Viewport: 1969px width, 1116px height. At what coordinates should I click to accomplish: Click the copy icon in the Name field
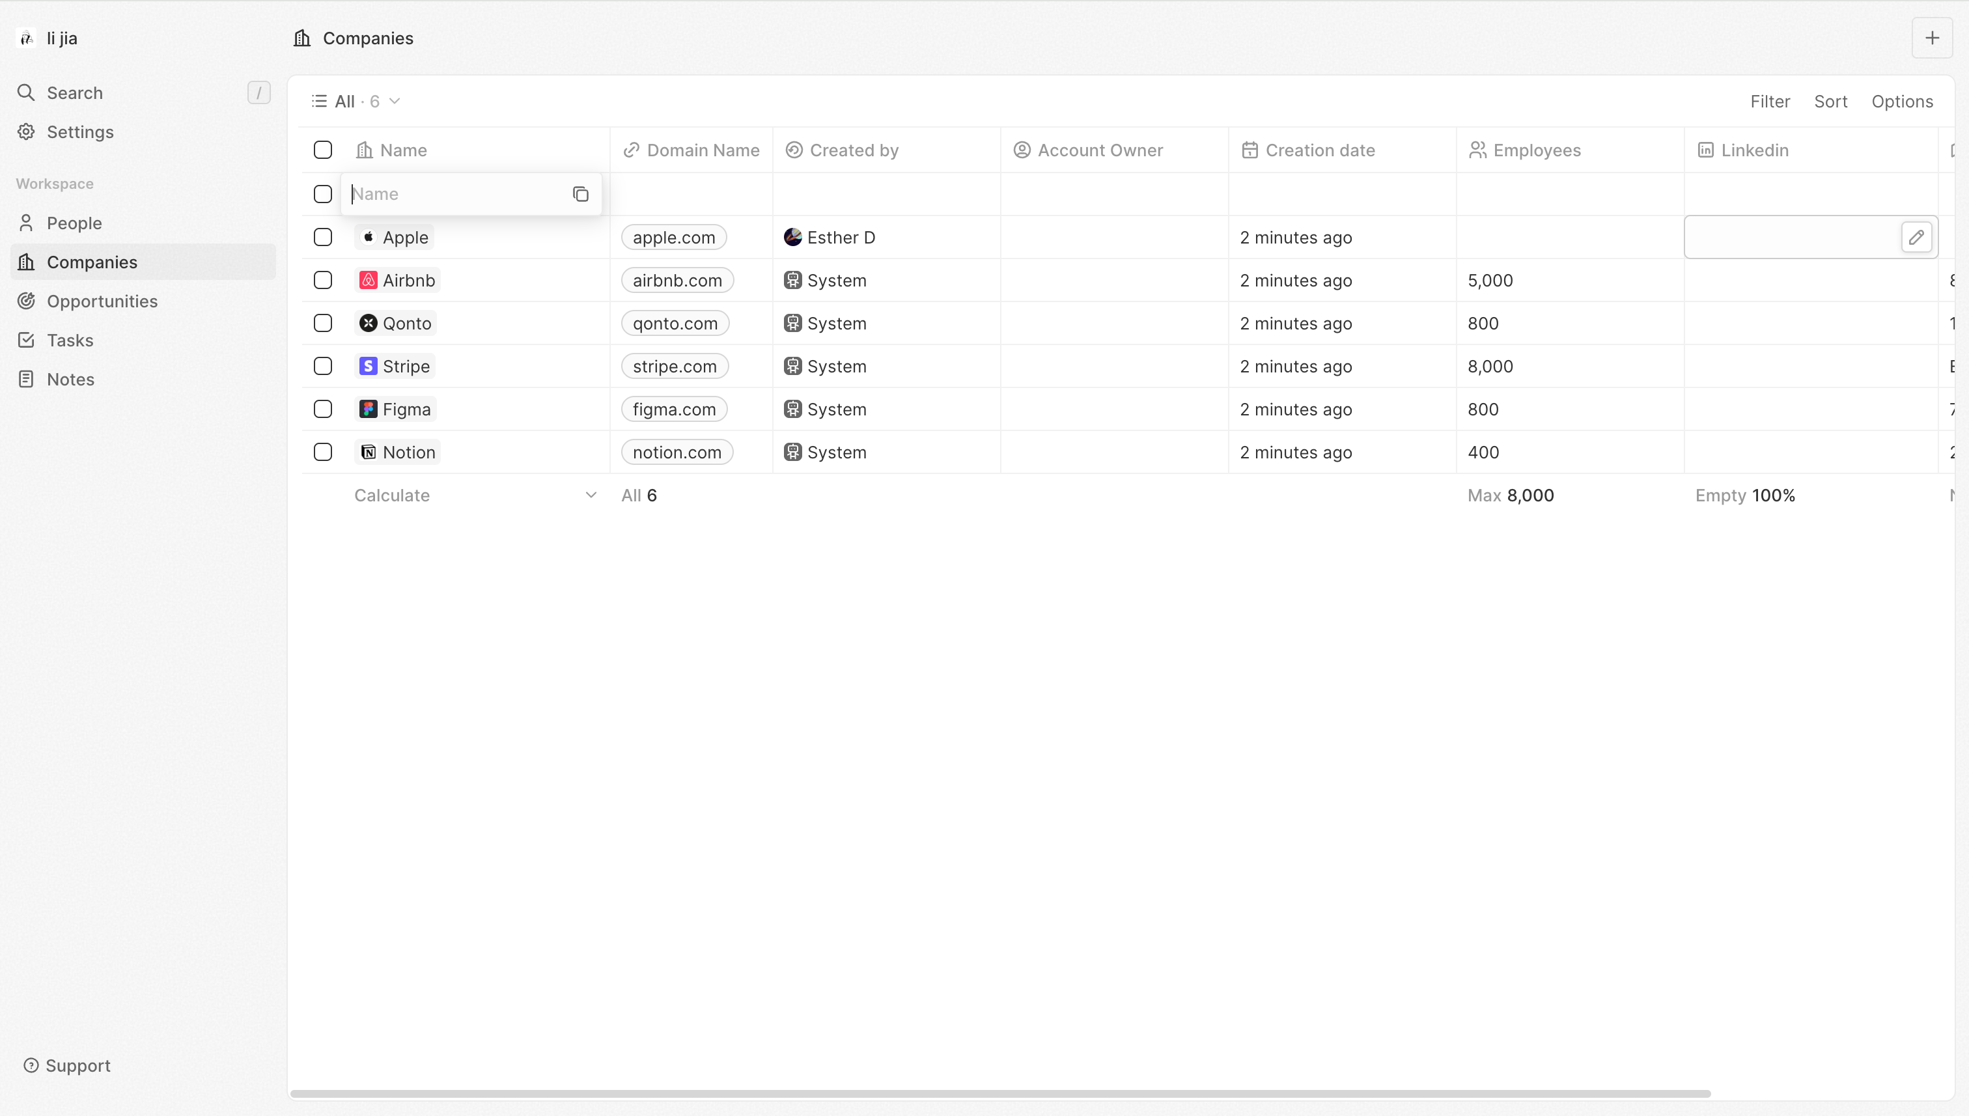coord(580,195)
